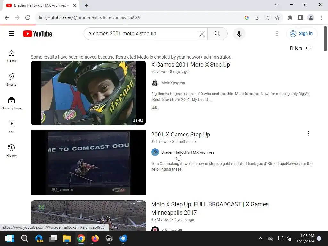Open File Explorer from taskbar
The width and height of the screenshot is (328, 246).
(x=67, y=238)
